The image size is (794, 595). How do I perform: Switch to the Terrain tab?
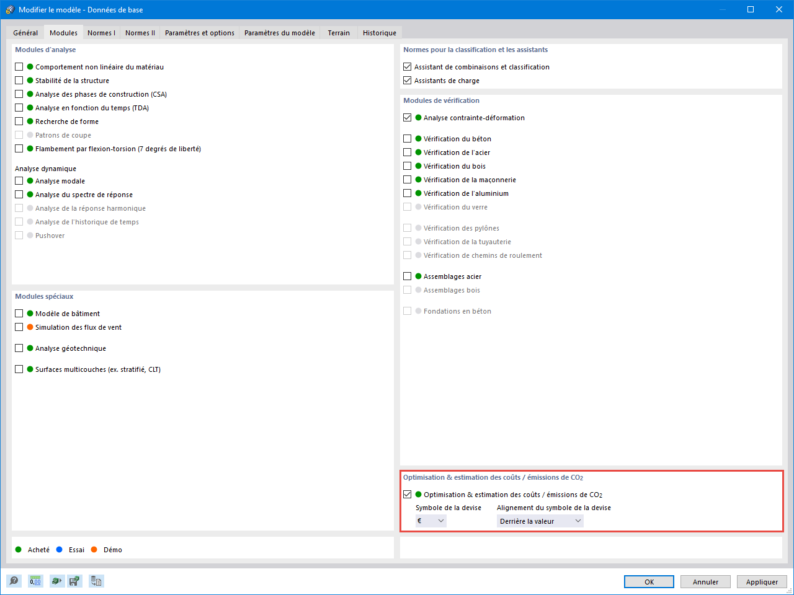point(339,33)
